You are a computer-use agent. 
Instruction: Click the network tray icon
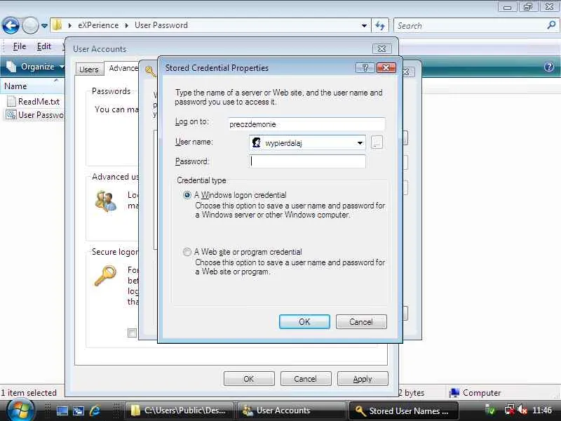tap(509, 410)
